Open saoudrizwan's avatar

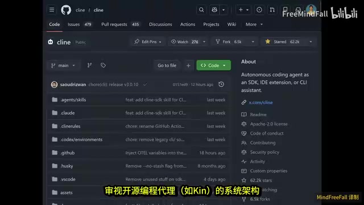click(x=55, y=84)
